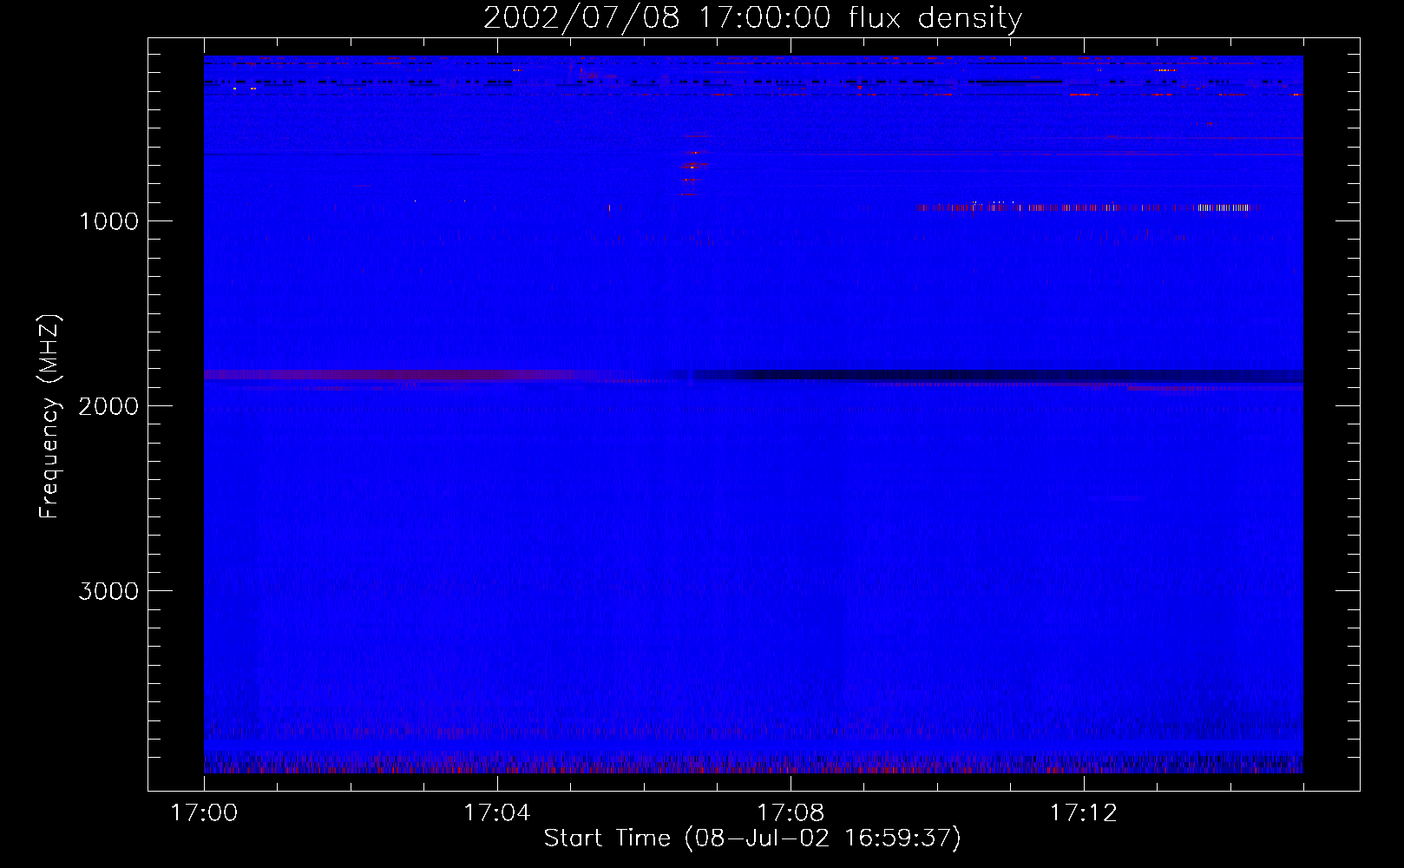Click the plot title '2002/07/08 17:00:00 flux density'
1404x868 pixels.
point(752,17)
